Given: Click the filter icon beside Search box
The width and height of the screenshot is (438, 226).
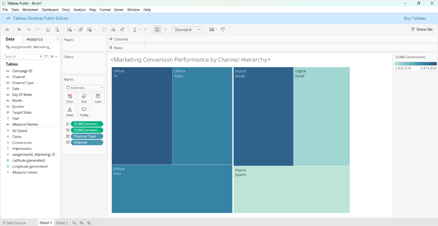Looking at the screenshot, I should (x=46, y=56).
